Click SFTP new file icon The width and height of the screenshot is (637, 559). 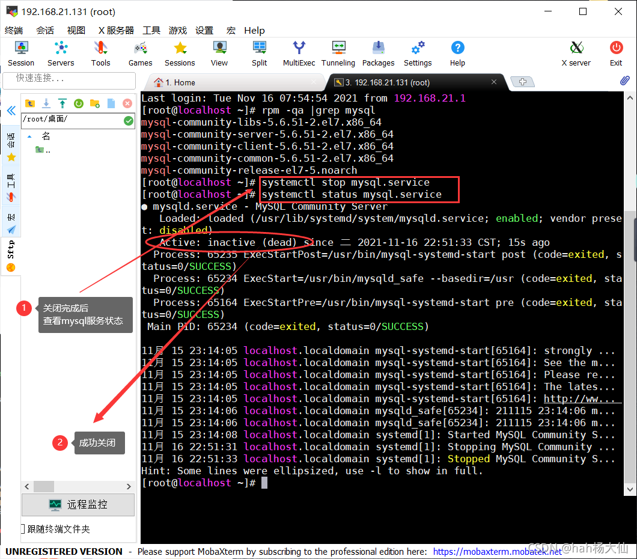pyautogui.click(x=111, y=103)
